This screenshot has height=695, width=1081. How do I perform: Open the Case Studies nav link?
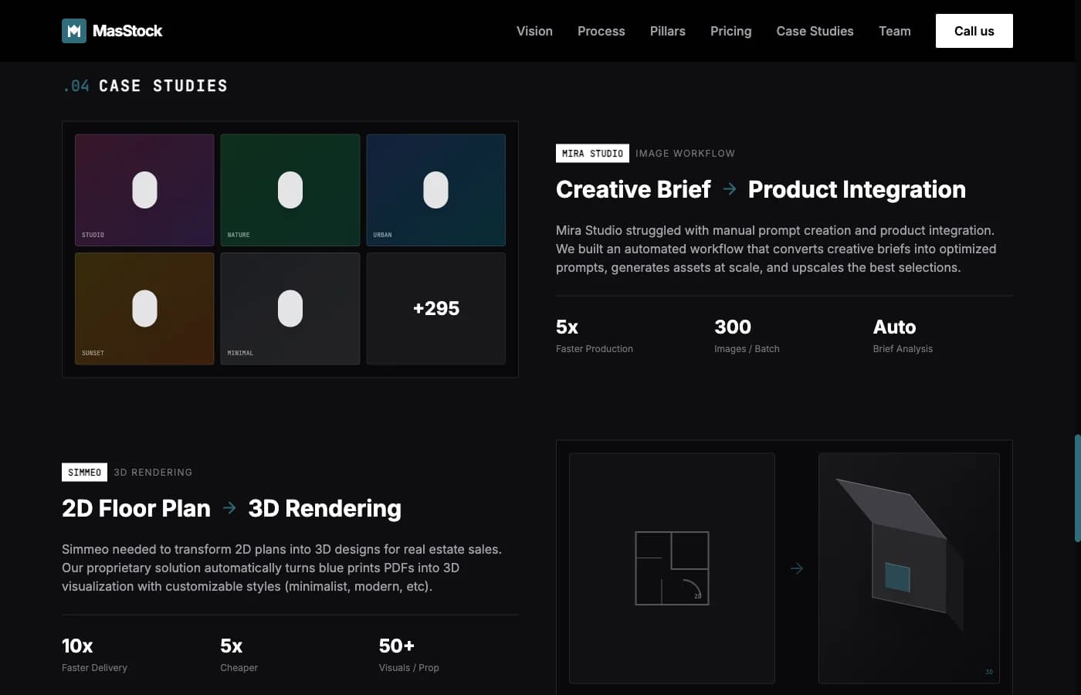click(x=815, y=31)
